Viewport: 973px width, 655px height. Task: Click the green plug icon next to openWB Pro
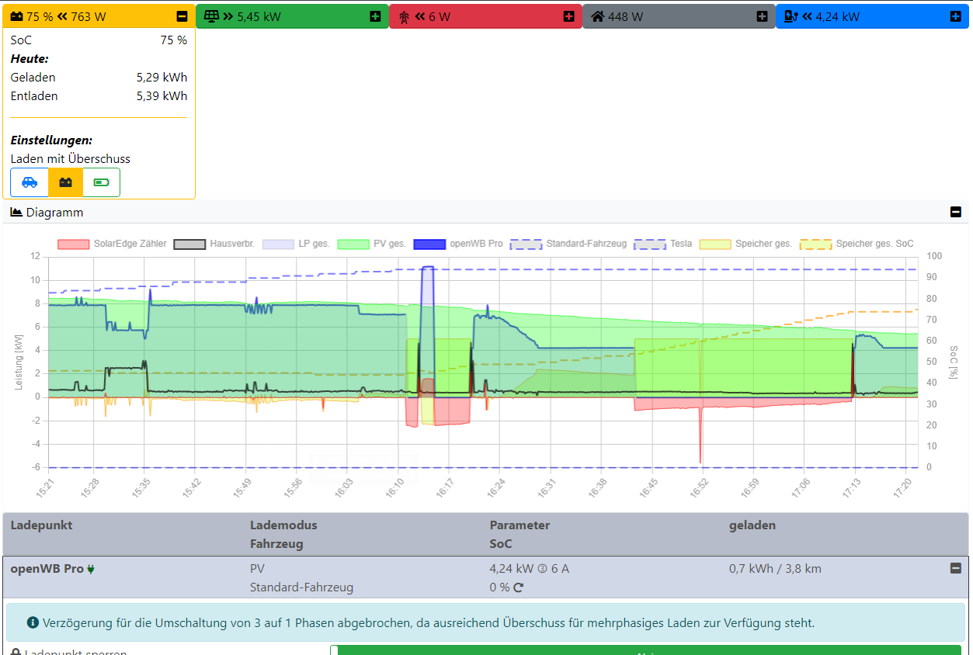(91, 569)
